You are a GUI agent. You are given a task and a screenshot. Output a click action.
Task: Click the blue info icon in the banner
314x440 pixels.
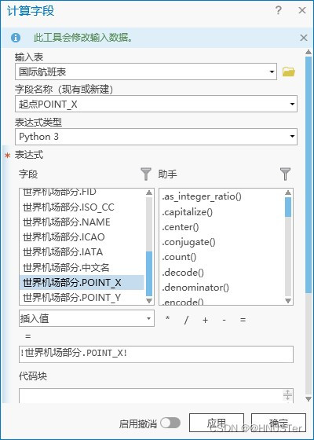tap(16, 38)
